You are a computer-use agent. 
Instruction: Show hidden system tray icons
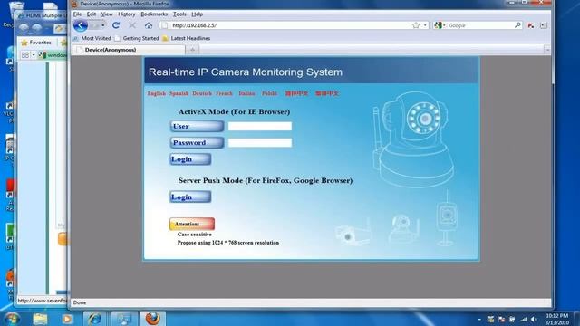click(479, 320)
